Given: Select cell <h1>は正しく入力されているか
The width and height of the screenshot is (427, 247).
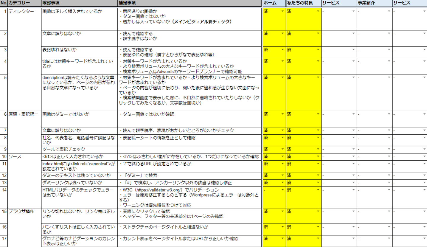Looking at the screenshot, I should [x=79, y=156].
